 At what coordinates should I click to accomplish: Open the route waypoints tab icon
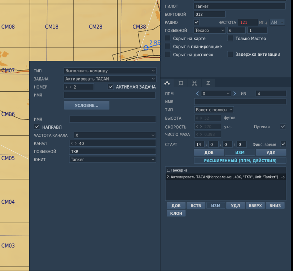pos(167,83)
